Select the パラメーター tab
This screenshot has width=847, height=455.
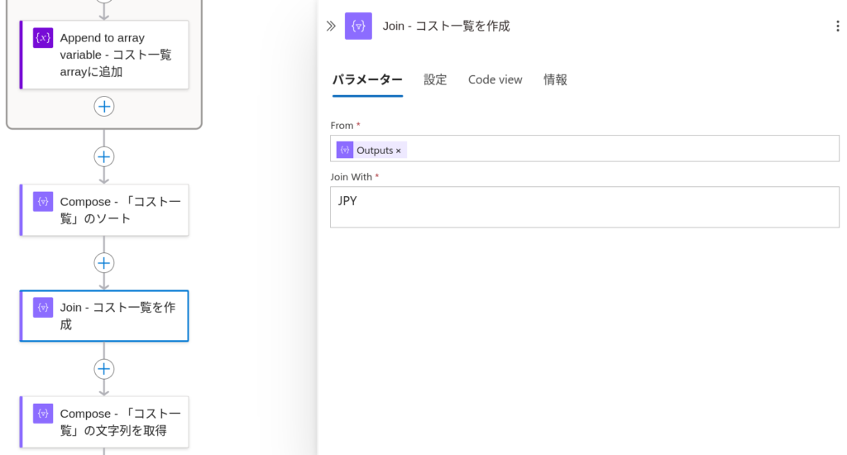pos(367,79)
